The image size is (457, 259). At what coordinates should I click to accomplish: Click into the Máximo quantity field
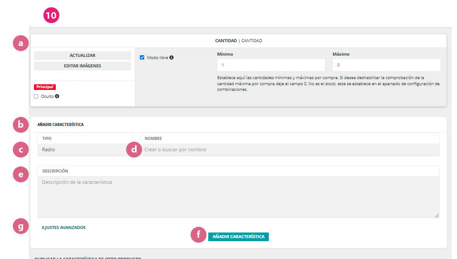point(386,65)
